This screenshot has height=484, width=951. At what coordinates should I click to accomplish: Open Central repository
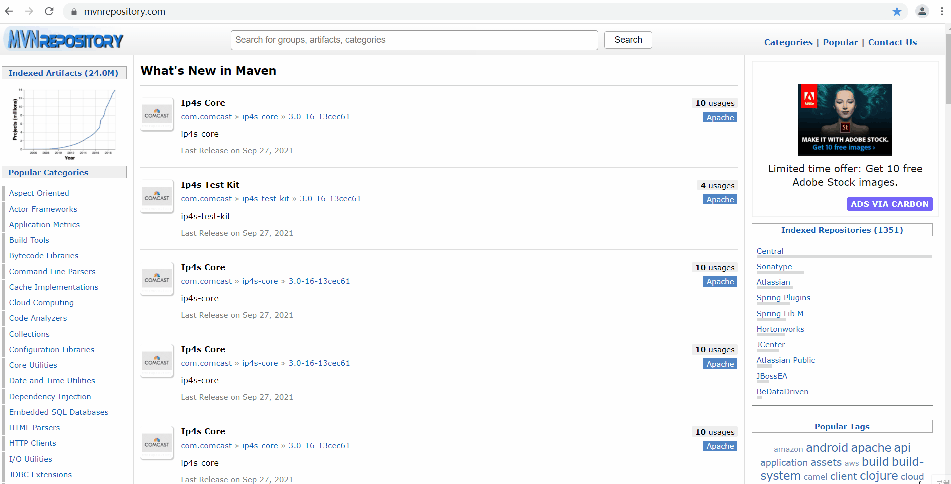pos(770,251)
